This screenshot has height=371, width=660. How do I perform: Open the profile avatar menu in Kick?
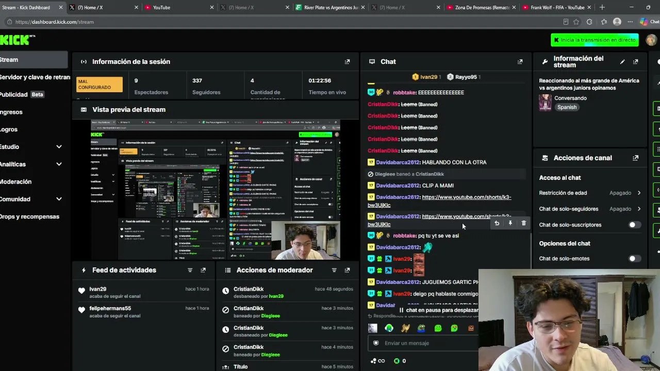[651, 40]
